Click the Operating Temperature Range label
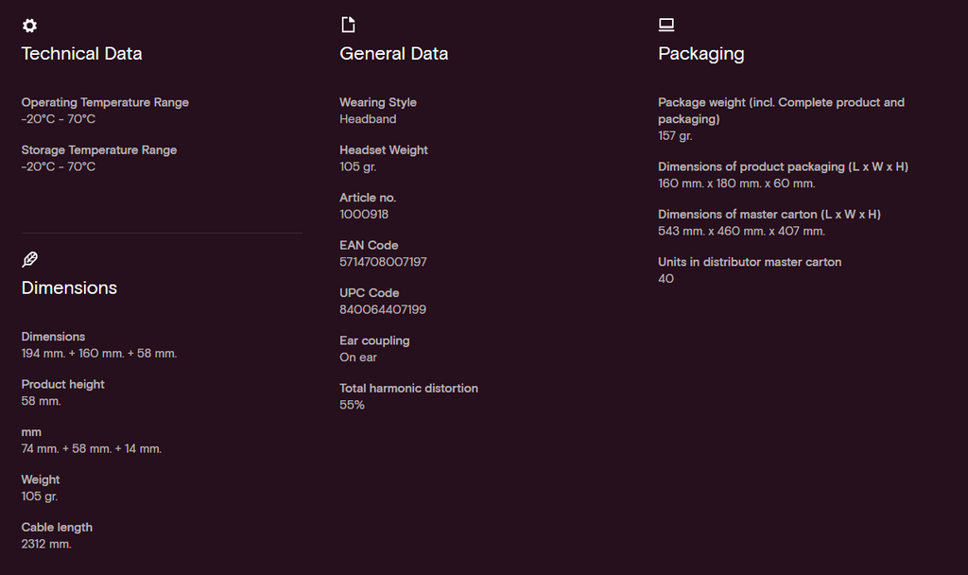968x575 pixels. tap(105, 102)
